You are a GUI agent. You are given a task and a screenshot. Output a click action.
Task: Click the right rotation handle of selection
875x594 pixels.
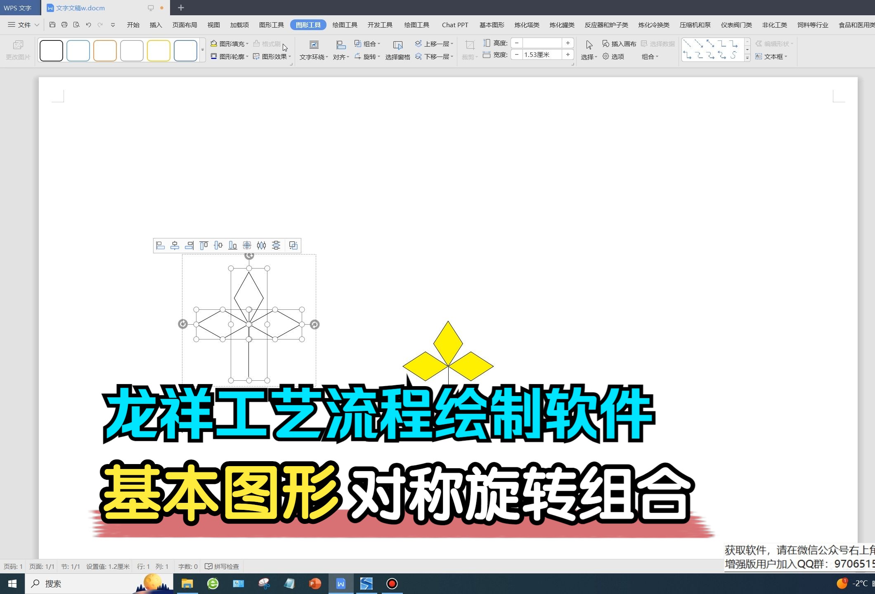pyautogui.click(x=315, y=325)
